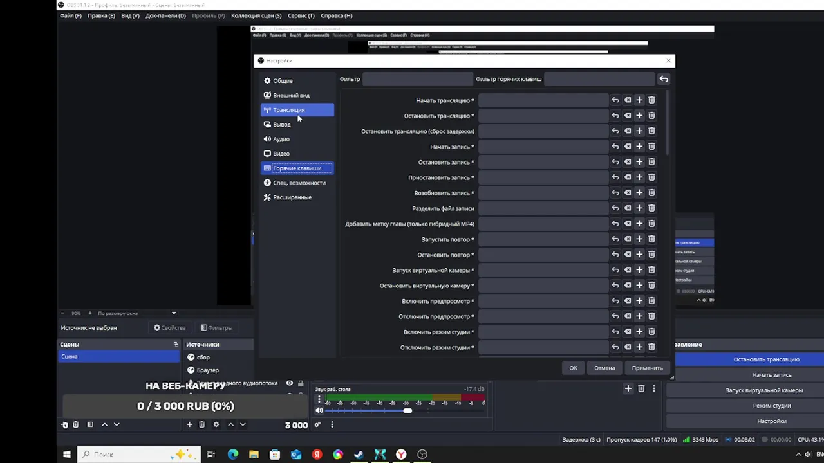Click hotkey field for Начать трансляцию
Viewport: 824px width, 463px height.
pos(543,100)
